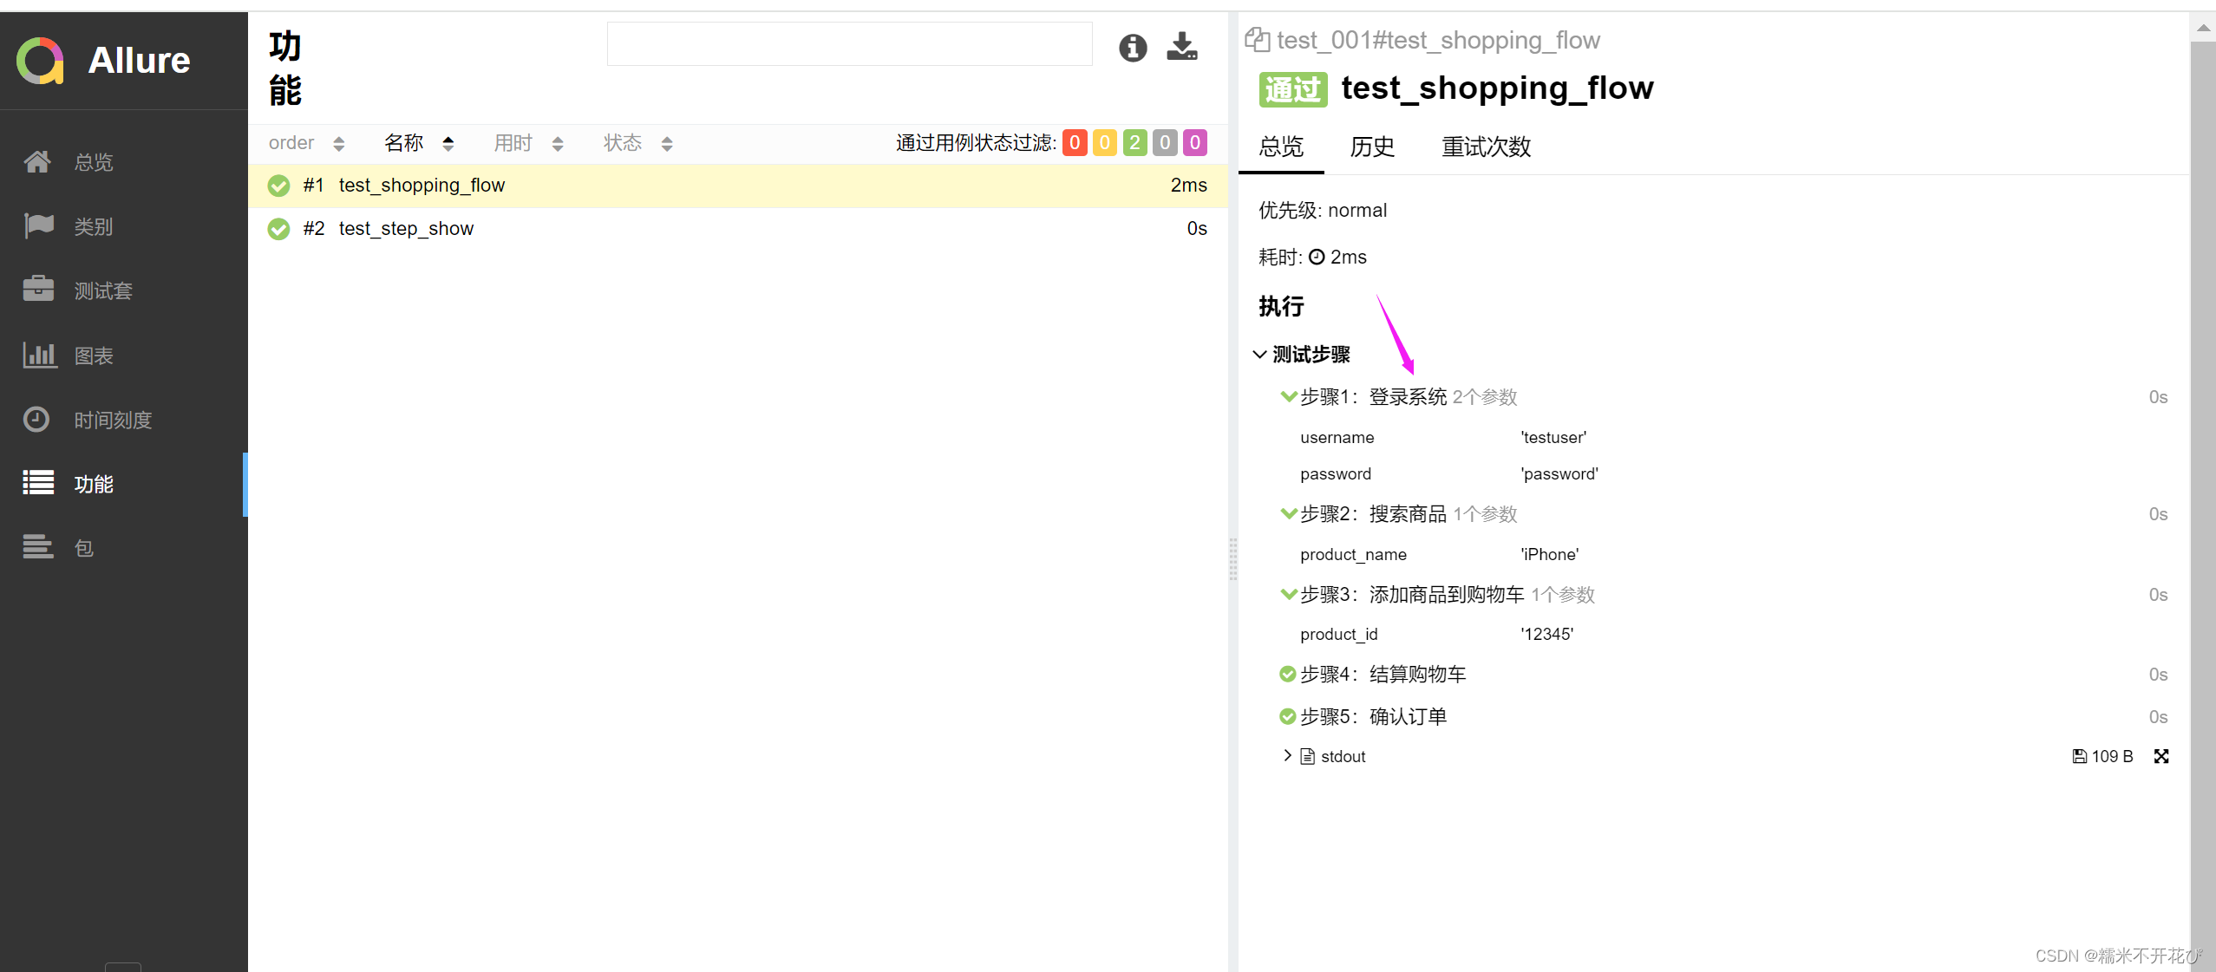Open the test_step_show test case
2216x972 pixels.
tap(405, 228)
